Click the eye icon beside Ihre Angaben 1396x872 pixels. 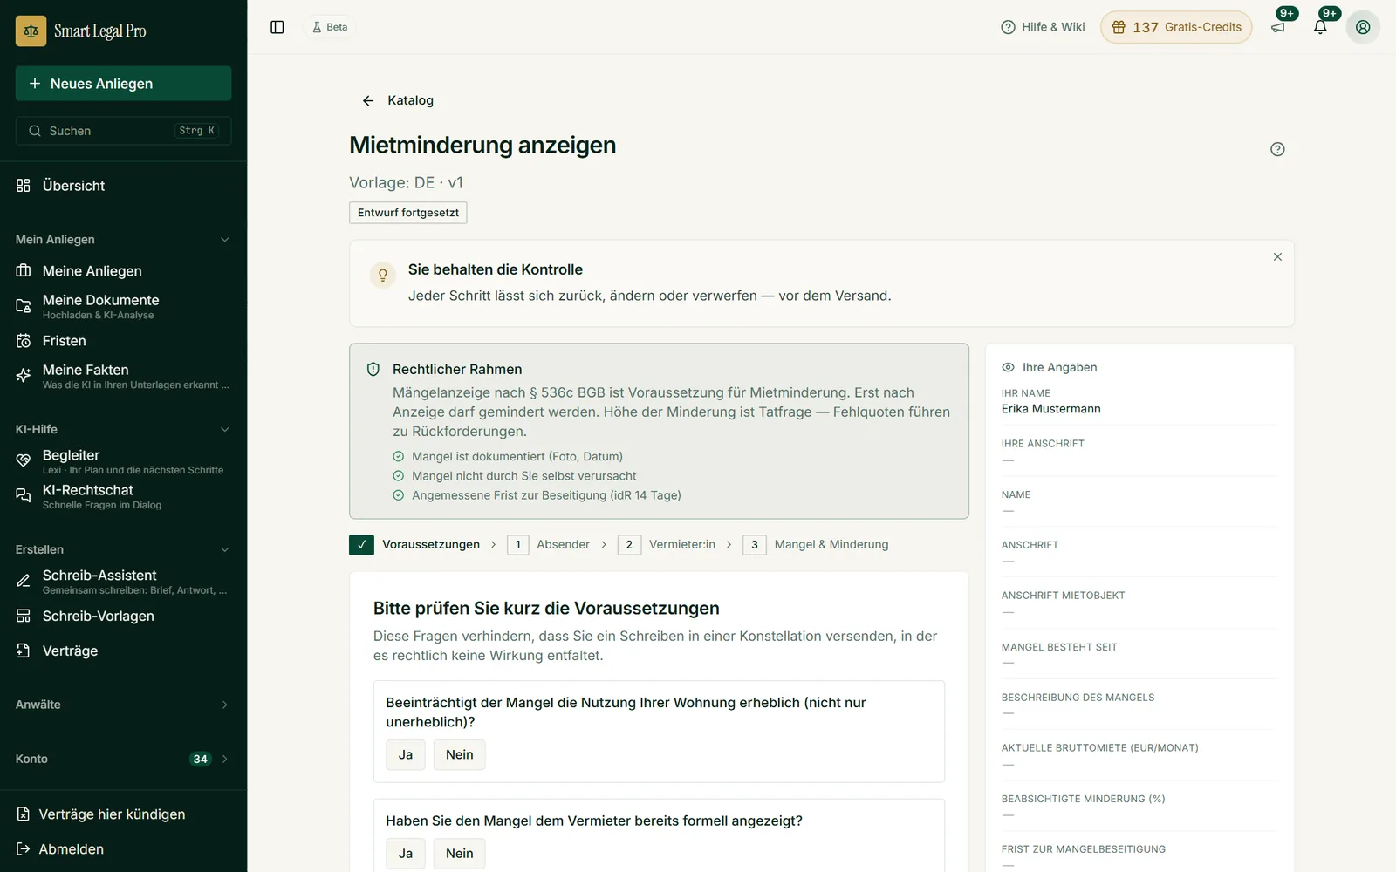[x=1009, y=367]
